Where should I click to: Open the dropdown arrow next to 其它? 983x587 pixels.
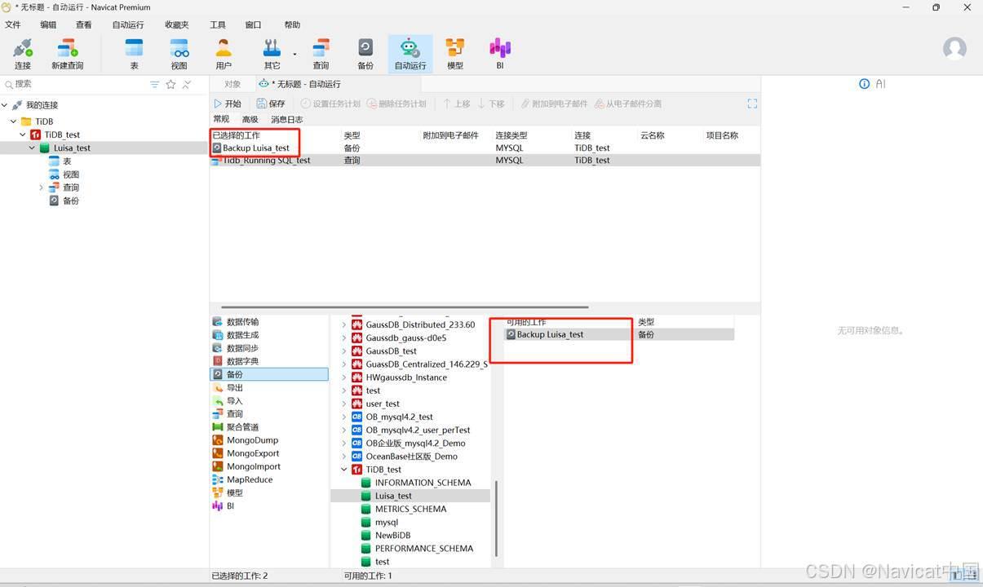294,55
